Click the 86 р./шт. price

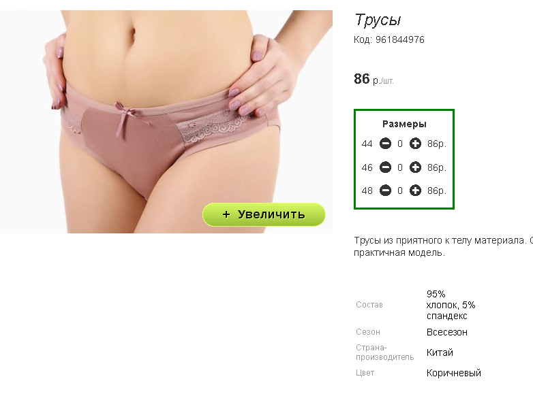click(374, 79)
